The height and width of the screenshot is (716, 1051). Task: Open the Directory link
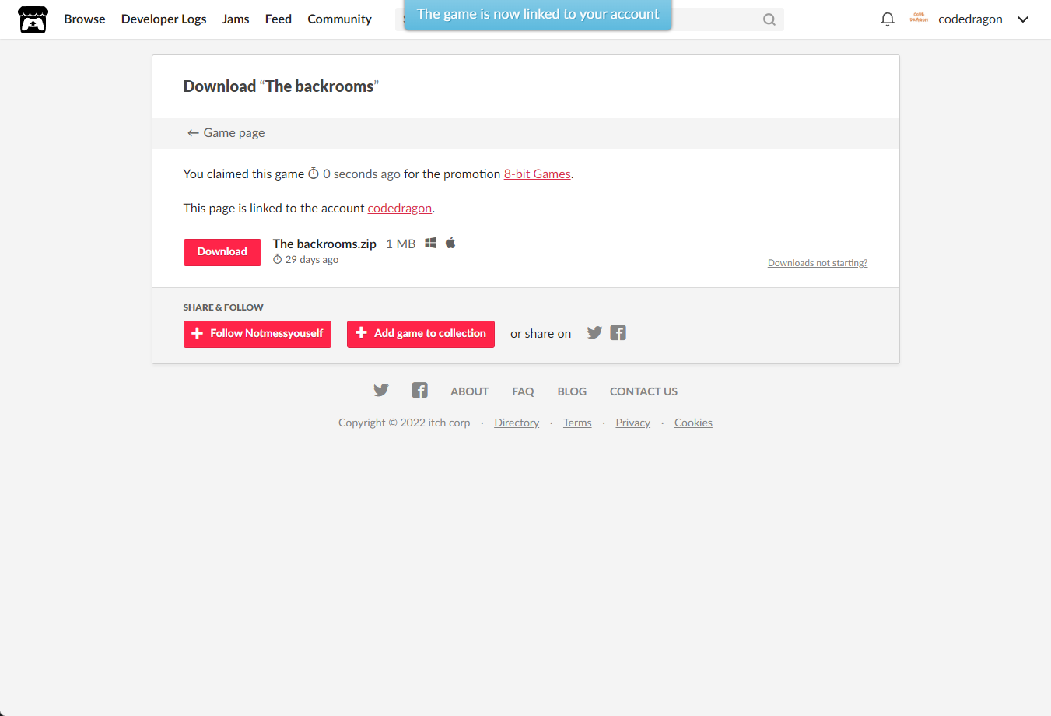tap(517, 423)
